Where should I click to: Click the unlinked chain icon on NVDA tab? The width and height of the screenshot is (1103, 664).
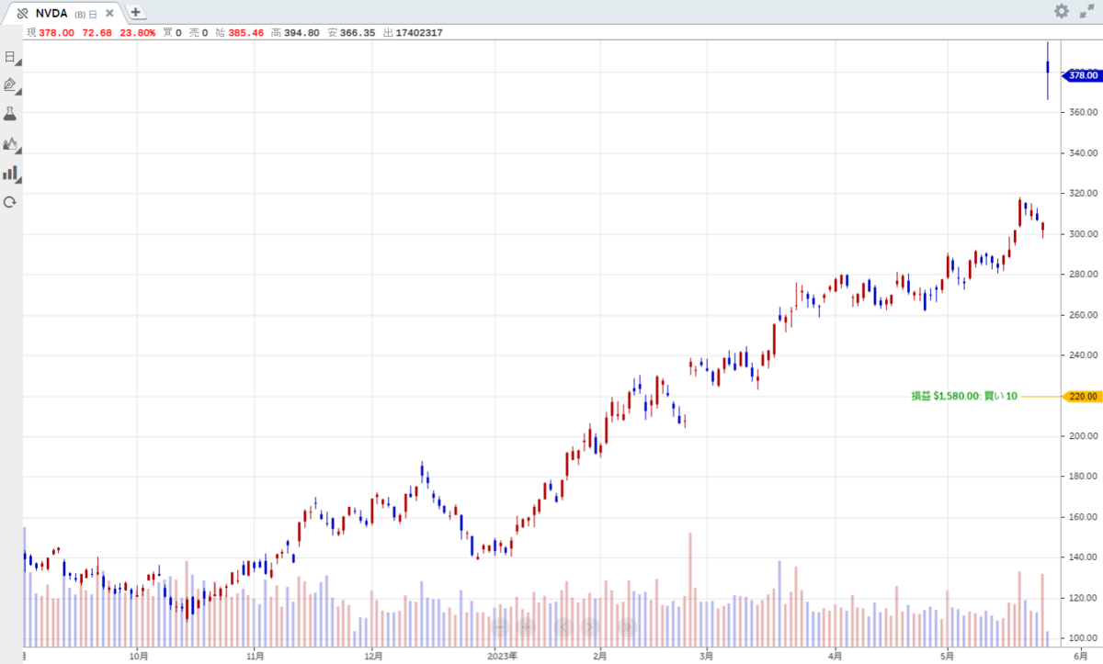point(23,13)
